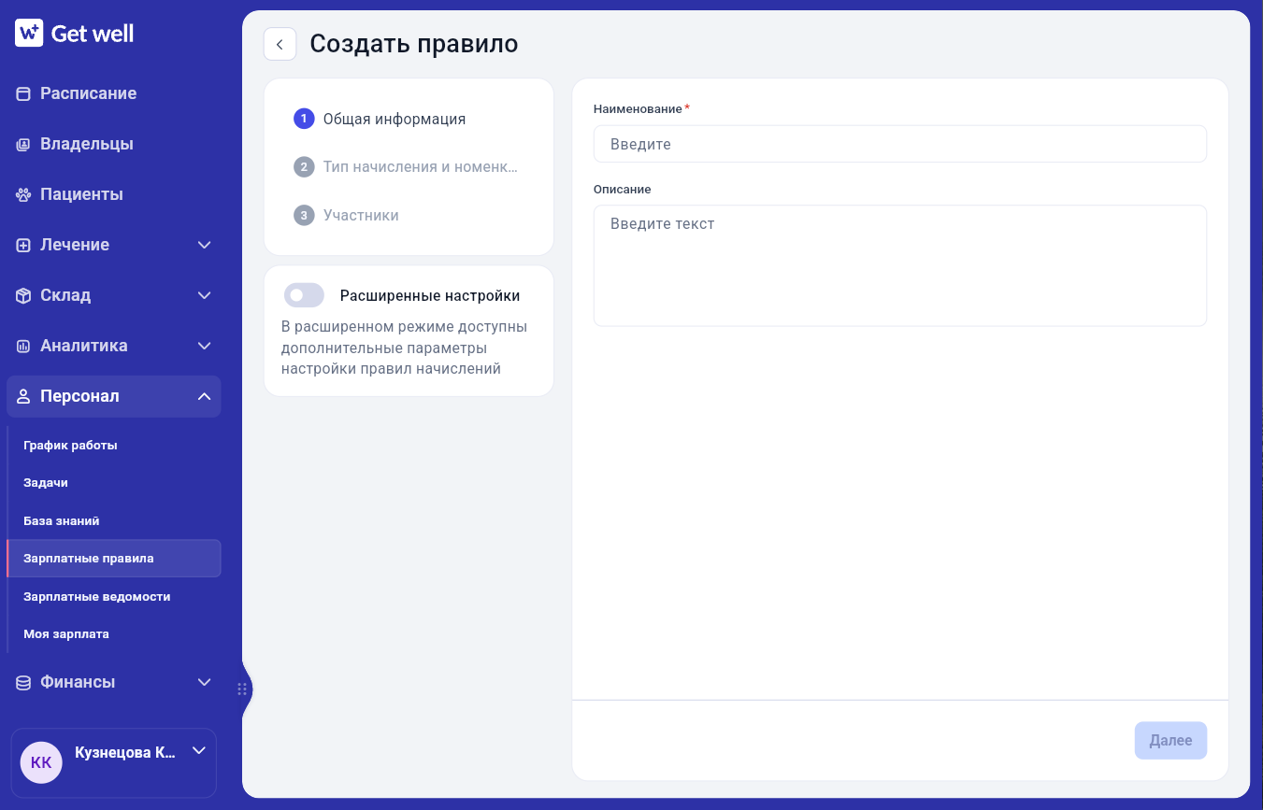Click the calendar icon beside Расписание
This screenshot has height=810, width=1263.
click(x=23, y=93)
